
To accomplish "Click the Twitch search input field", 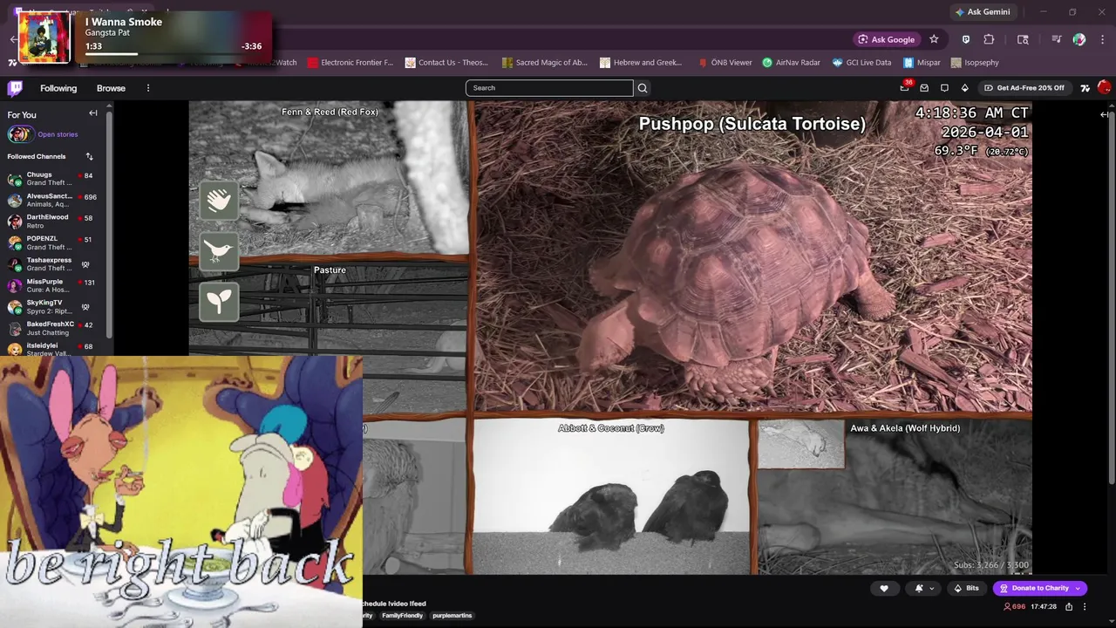I will click(549, 88).
